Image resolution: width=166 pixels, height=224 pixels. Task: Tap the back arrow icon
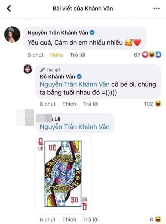(x=9, y=8)
